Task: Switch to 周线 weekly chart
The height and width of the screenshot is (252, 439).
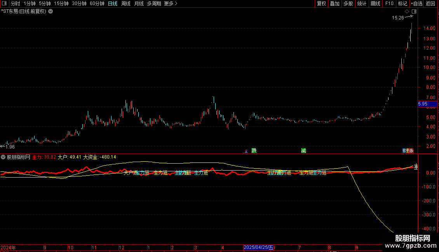Action: pos(126,3)
